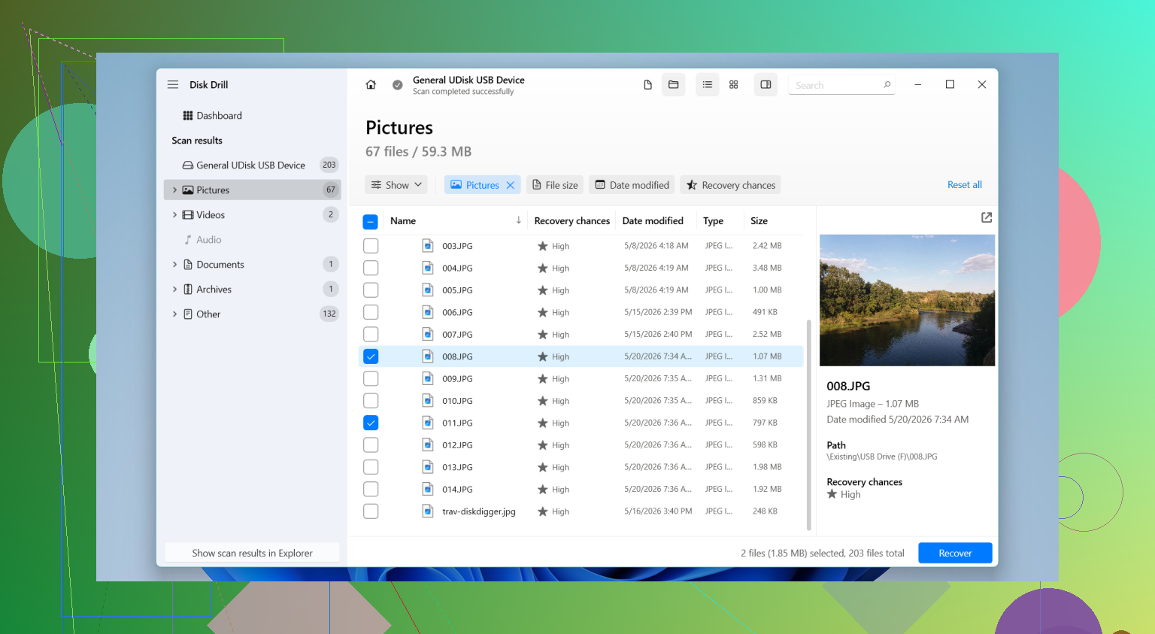Switch to folder view icon
This screenshot has width=1155, height=634.
674,85
